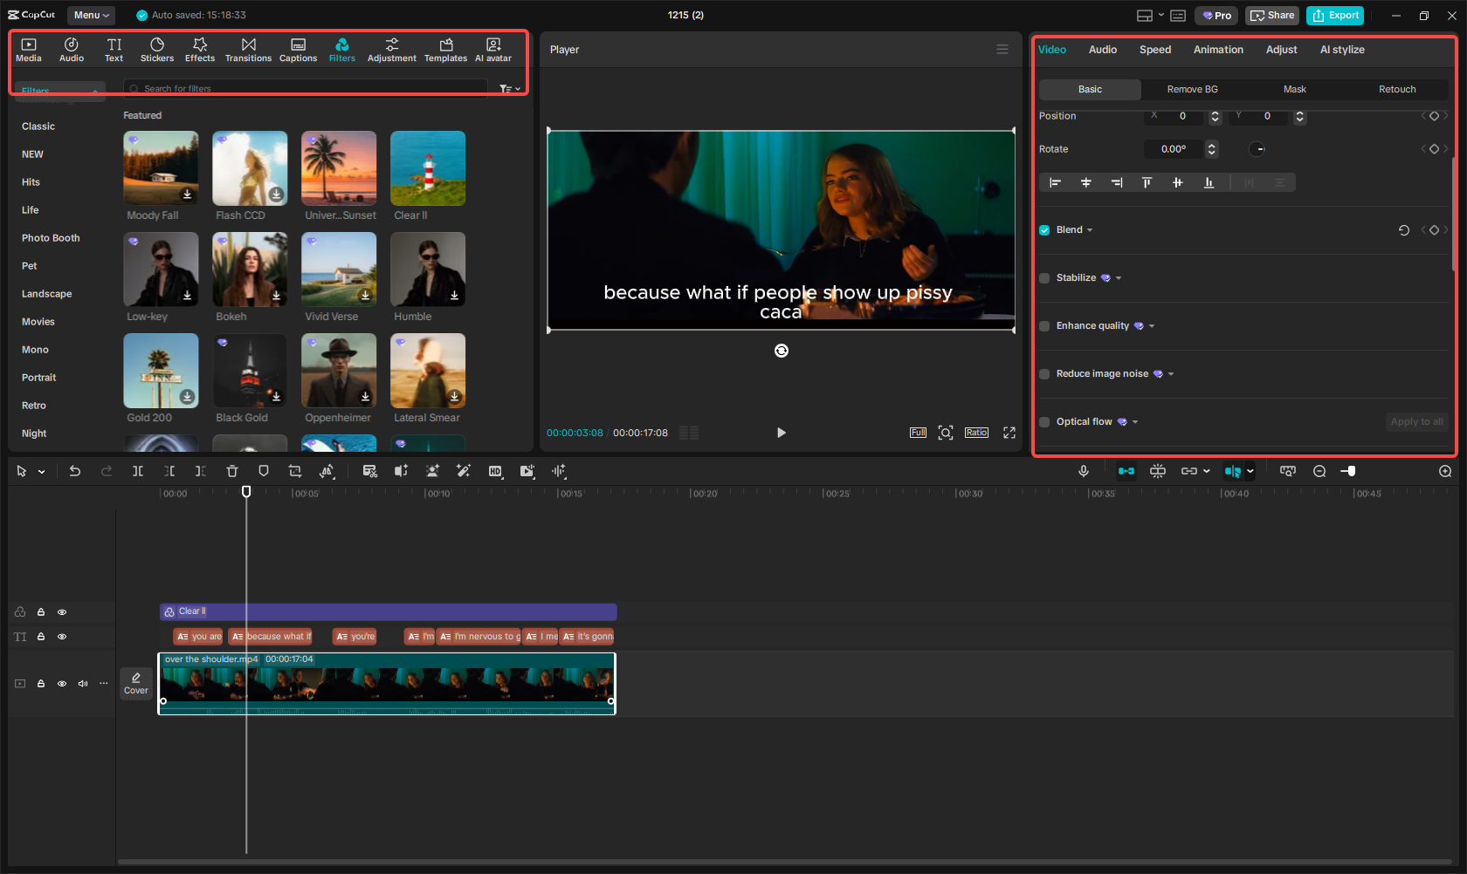The height and width of the screenshot is (874, 1467).
Task: Click the fullscreen player icon
Action: tap(1009, 433)
